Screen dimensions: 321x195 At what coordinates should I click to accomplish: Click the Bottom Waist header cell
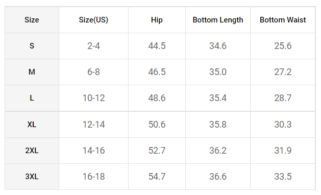pos(283,20)
